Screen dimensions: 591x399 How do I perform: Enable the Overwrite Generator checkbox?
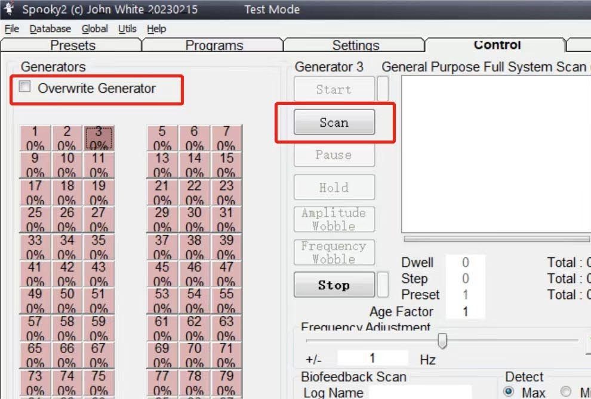(x=25, y=87)
